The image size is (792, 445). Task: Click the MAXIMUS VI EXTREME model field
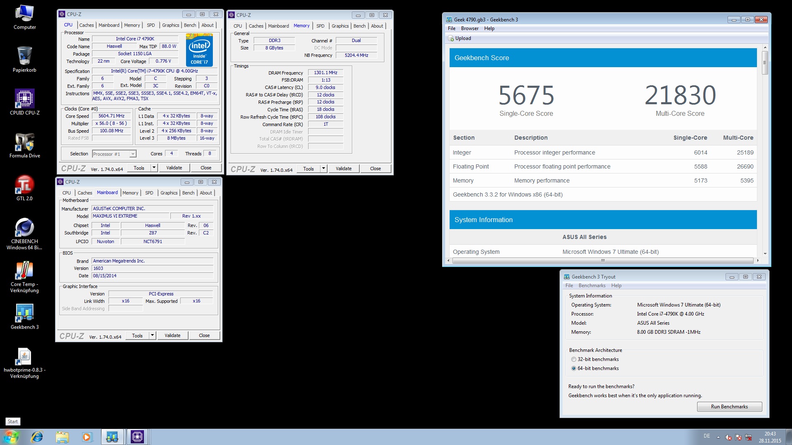click(131, 216)
